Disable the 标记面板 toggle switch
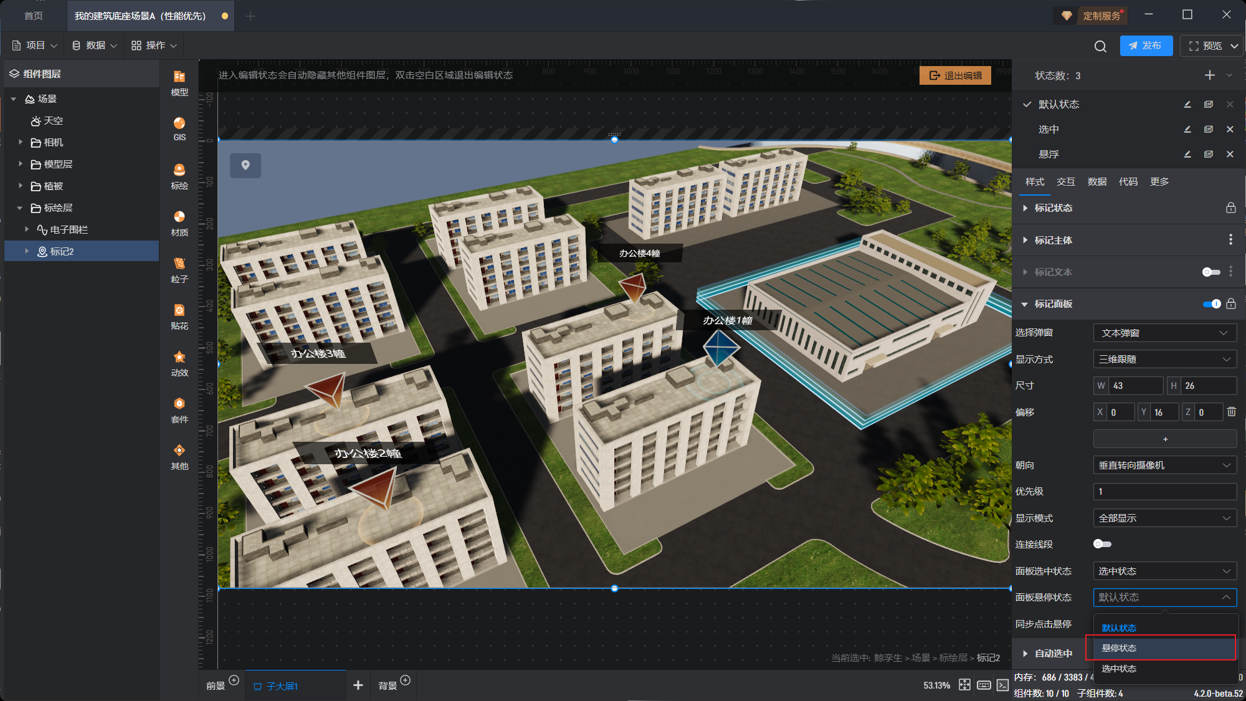Image resolution: width=1246 pixels, height=701 pixels. click(1212, 304)
